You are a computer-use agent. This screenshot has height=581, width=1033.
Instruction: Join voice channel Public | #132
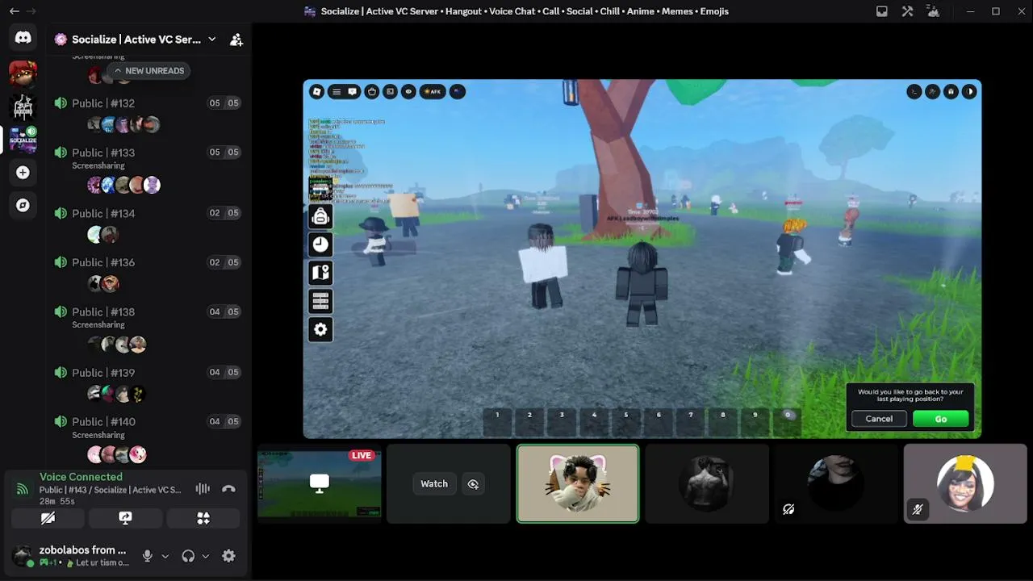point(148,103)
